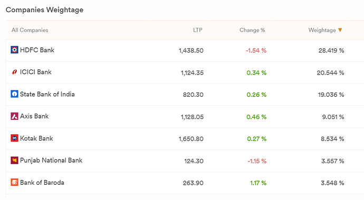Open the Kotak Bank company link
Screen dimensions: 364x200
pos(36,138)
